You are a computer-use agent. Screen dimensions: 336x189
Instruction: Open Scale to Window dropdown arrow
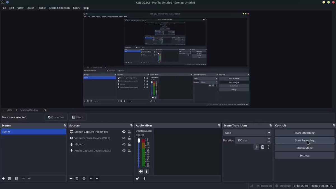pyautogui.click(x=45, y=110)
